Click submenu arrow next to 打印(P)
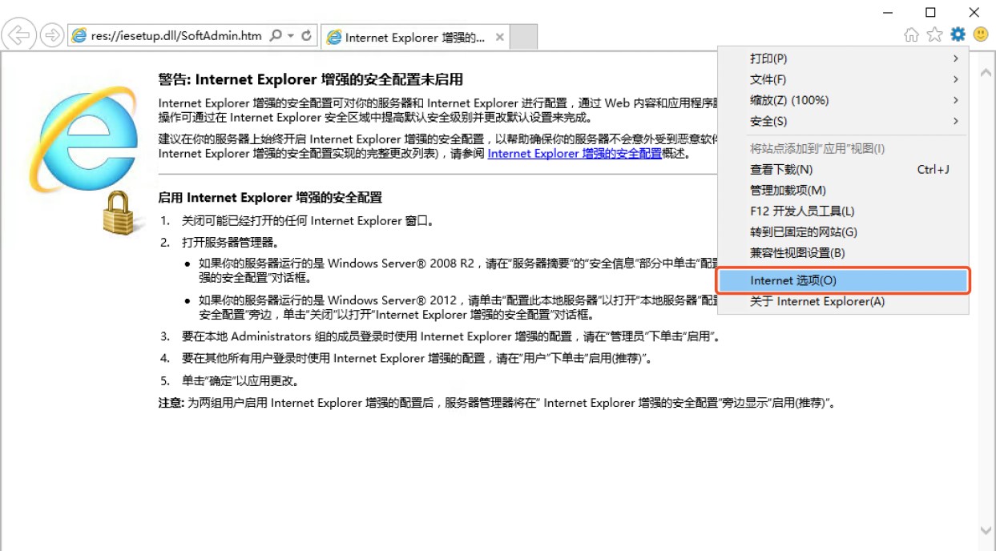 click(956, 58)
